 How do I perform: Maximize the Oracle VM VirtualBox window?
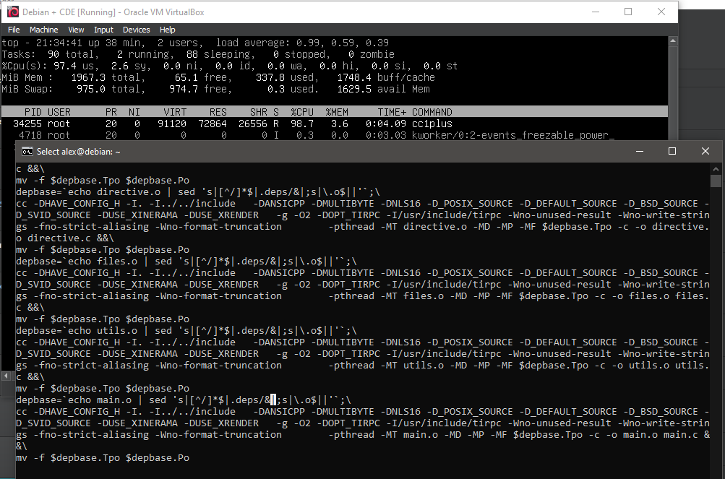628,12
